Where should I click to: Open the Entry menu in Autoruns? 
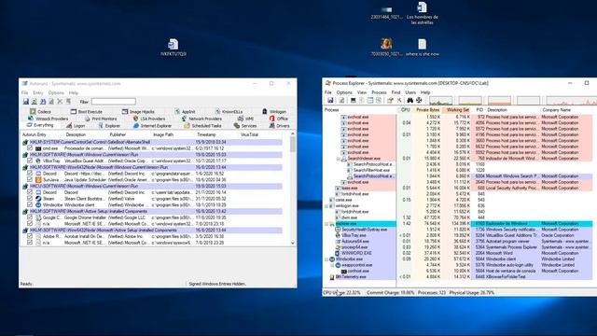point(38,93)
